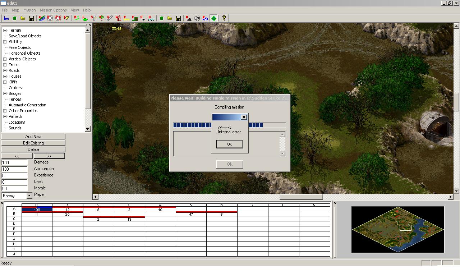Select the L locations tool icon
460x276 pixels.
(x=85, y=18)
